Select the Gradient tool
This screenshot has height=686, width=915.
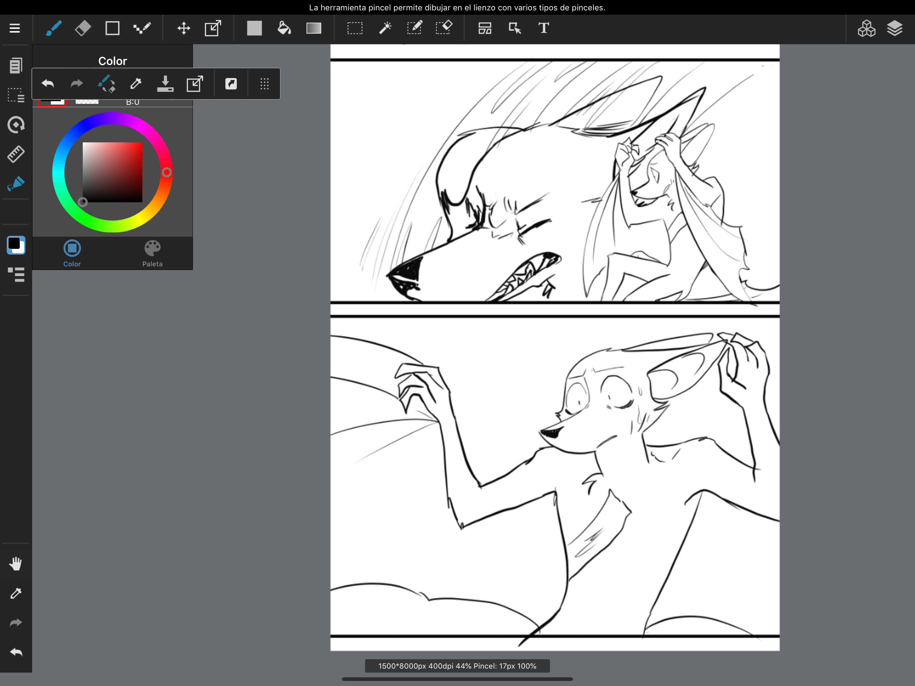[x=313, y=28]
